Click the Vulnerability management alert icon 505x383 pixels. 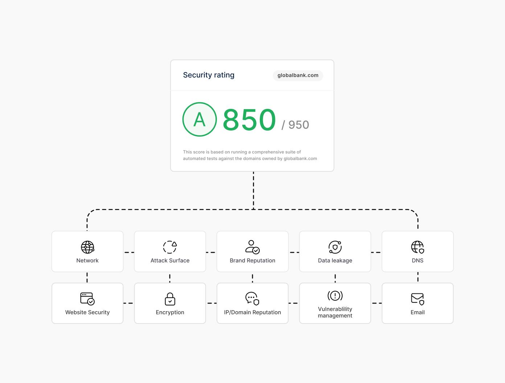(335, 296)
